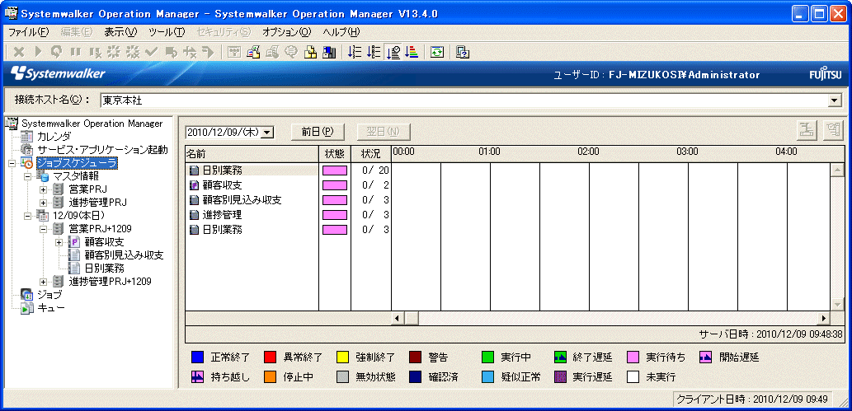This screenshot has width=852, height=411.
Task: Expand the 進捗管理PRJ+1209 tree node
Action: pos(44,282)
